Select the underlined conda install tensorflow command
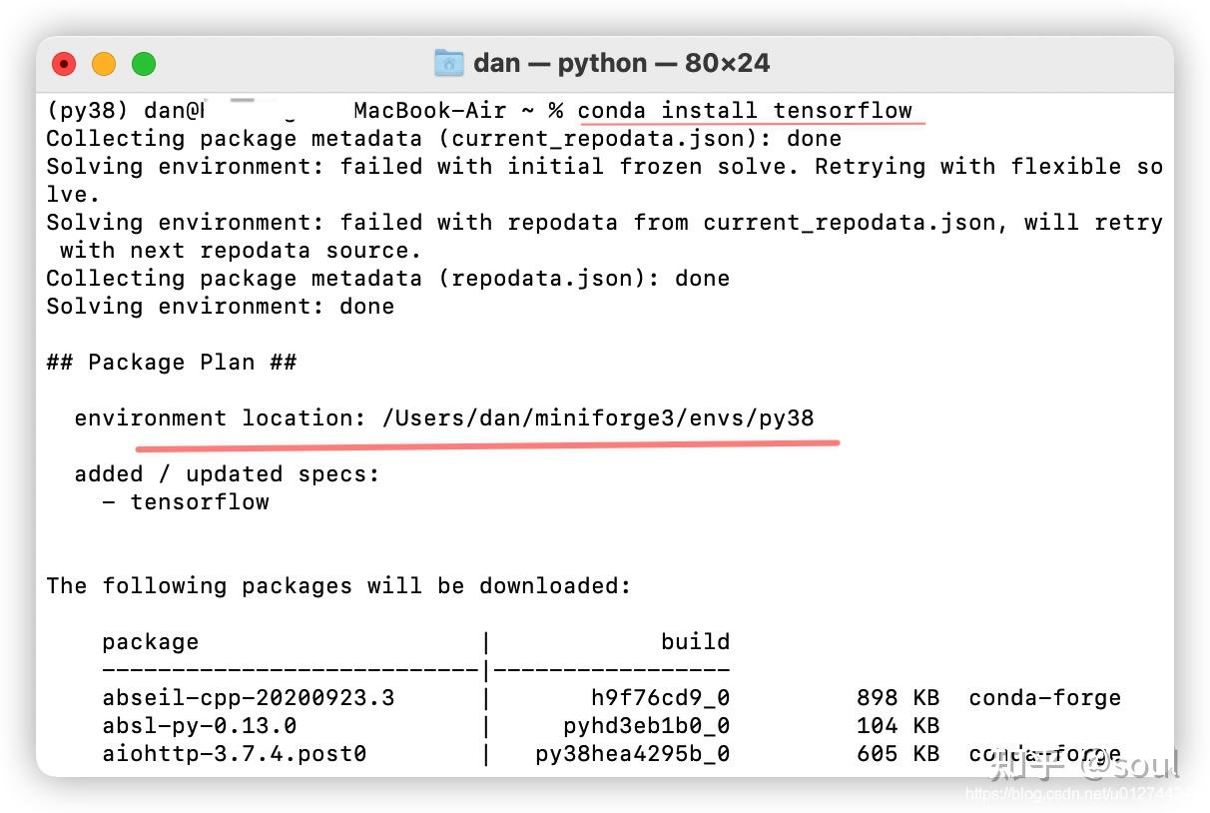Image resolution: width=1210 pixels, height=813 pixels. 749,111
